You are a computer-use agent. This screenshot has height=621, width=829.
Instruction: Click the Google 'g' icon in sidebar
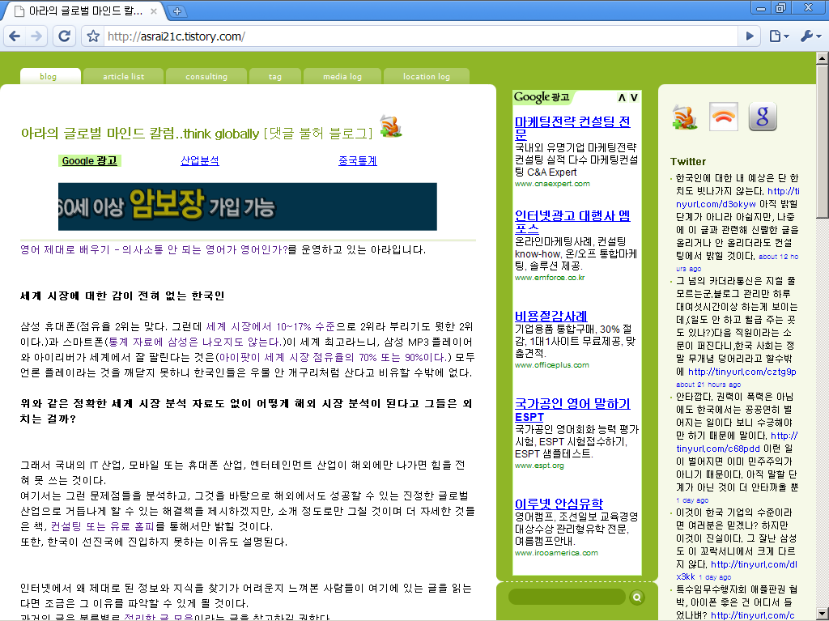click(763, 117)
